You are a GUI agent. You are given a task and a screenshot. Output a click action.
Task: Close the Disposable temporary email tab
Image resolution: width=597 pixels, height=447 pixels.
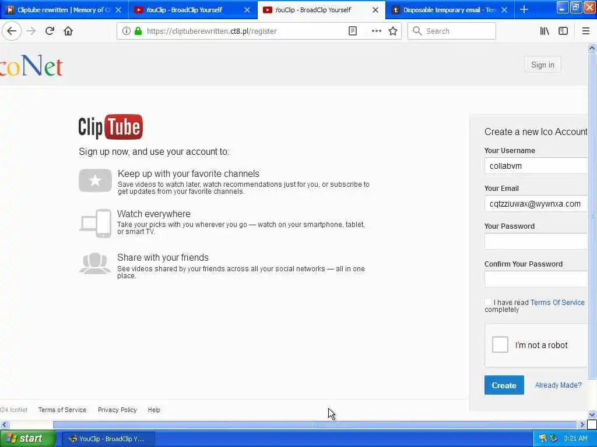pyautogui.click(x=504, y=10)
